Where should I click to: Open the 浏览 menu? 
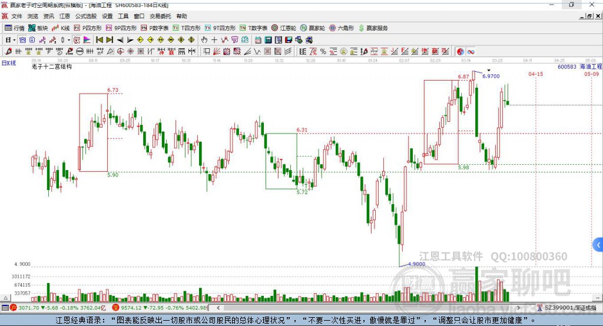[x=33, y=16]
